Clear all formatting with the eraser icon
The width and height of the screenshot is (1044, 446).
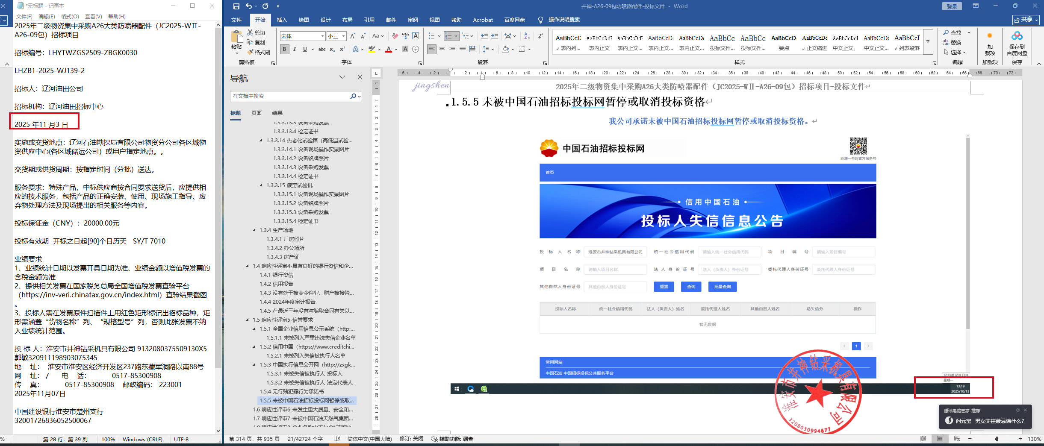[395, 36]
